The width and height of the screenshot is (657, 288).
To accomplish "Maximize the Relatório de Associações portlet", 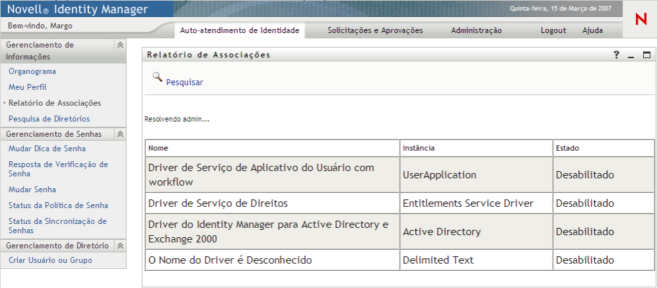I will pyautogui.click(x=646, y=55).
